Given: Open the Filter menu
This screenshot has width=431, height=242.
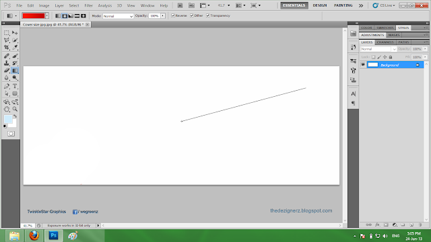Looking at the screenshot, I should [88, 5].
